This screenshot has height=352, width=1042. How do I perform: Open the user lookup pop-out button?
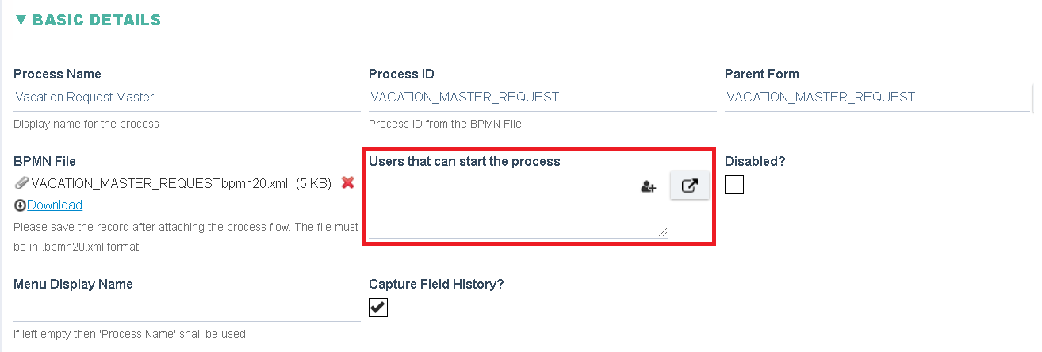point(690,186)
